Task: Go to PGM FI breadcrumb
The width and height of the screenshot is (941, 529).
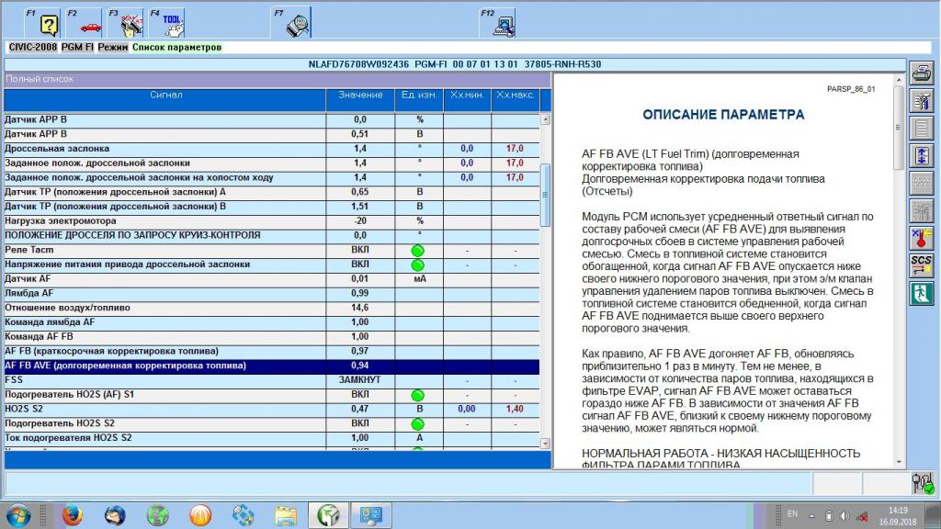Action: tap(77, 48)
